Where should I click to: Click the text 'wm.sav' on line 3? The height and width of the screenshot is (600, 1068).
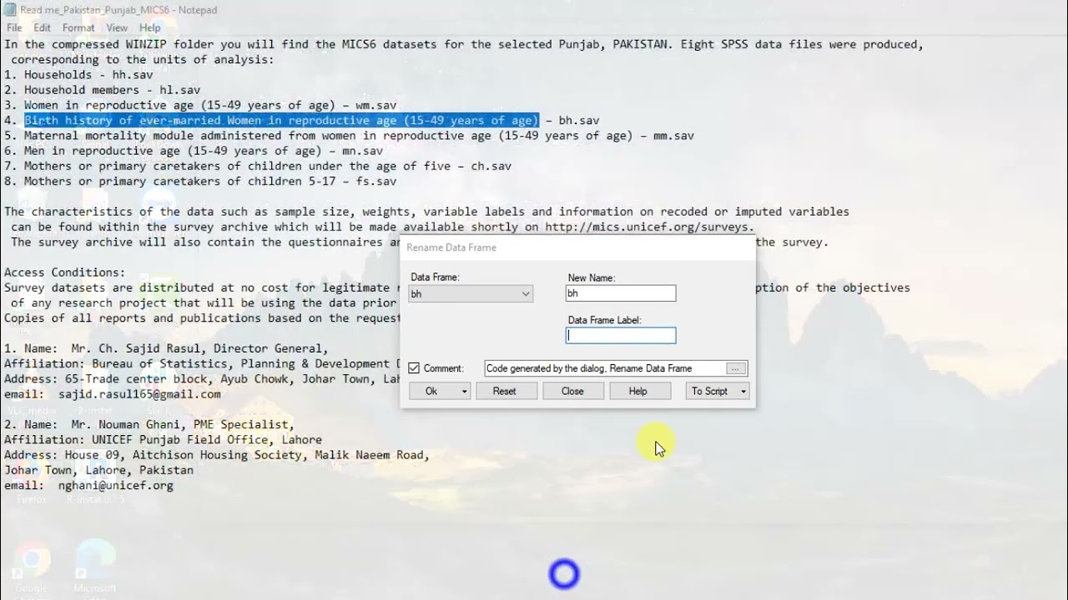[x=375, y=106]
